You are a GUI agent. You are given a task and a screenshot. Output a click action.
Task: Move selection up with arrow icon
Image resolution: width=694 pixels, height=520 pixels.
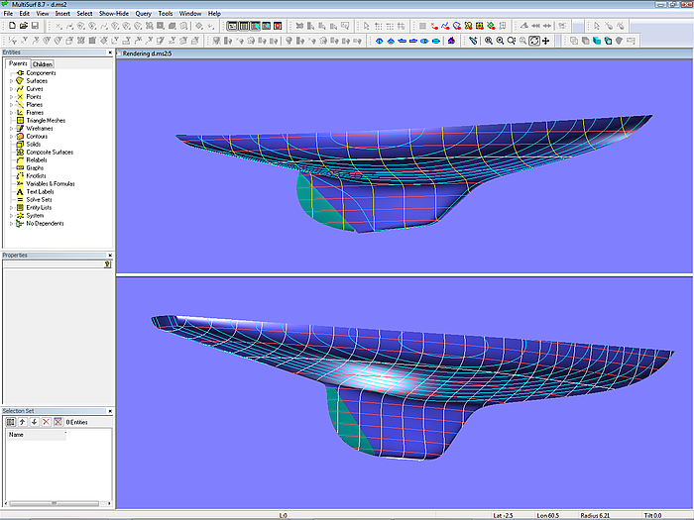pos(23,422)
